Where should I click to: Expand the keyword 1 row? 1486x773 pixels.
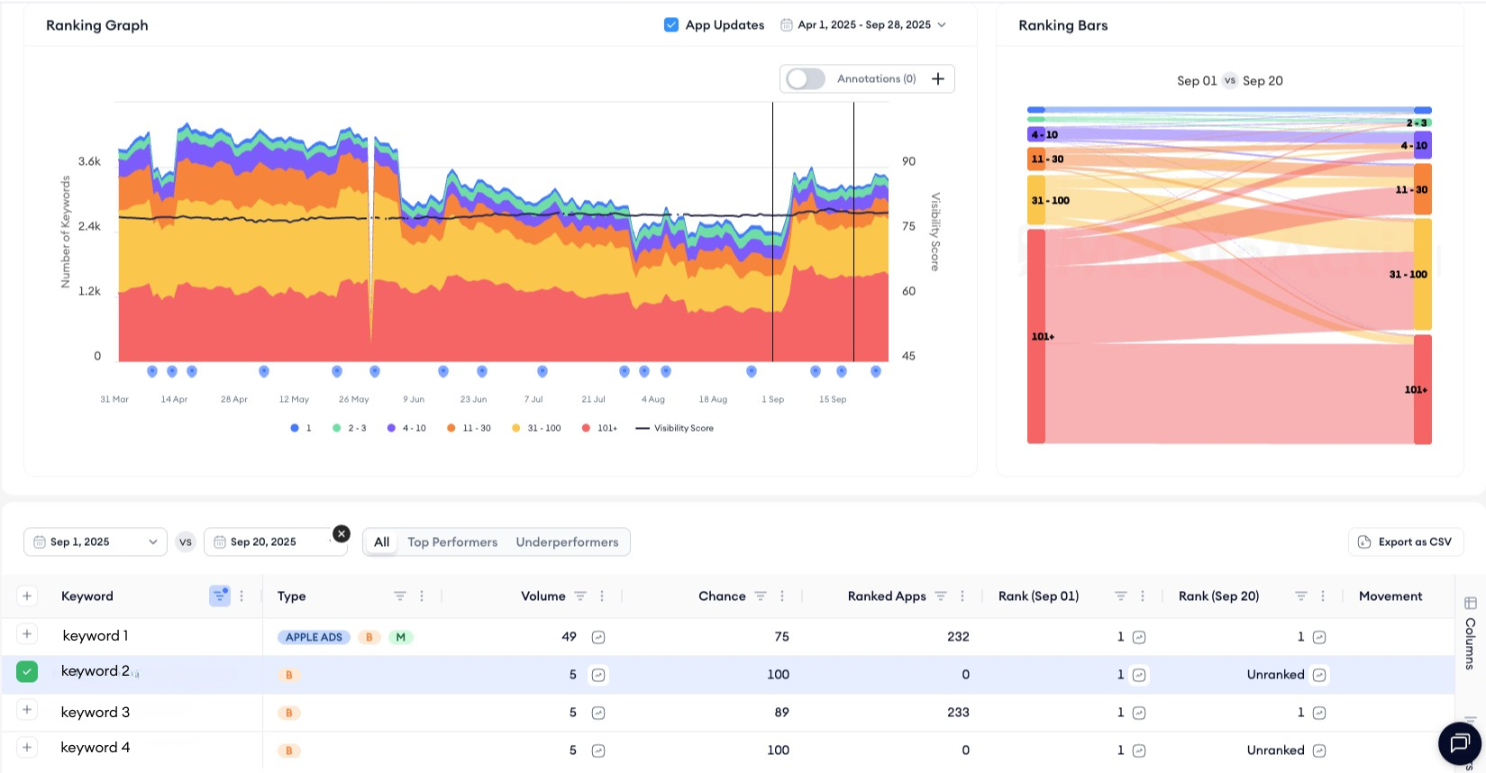27,634
